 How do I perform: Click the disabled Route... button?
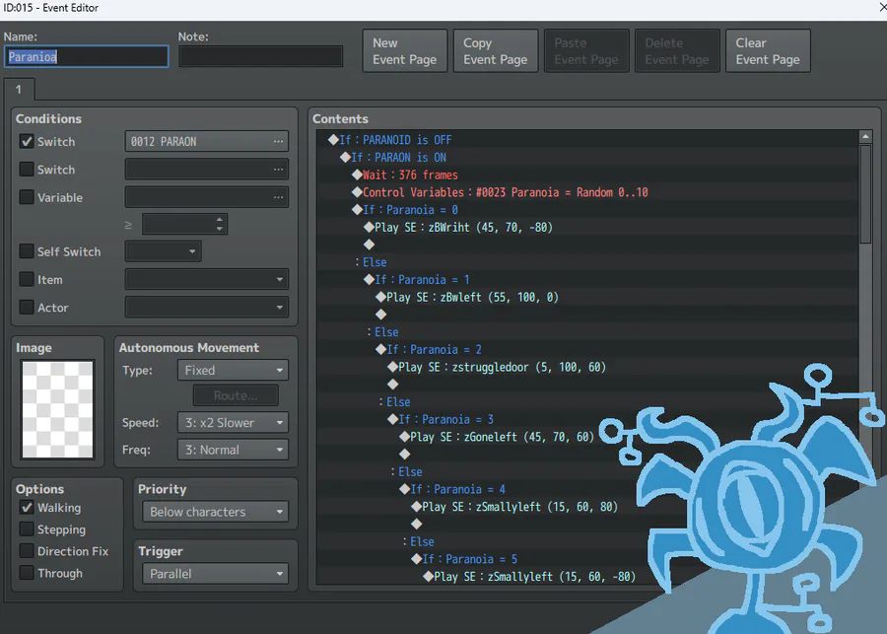236,395
